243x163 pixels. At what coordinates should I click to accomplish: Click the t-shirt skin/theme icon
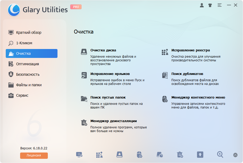pos(210,5)
